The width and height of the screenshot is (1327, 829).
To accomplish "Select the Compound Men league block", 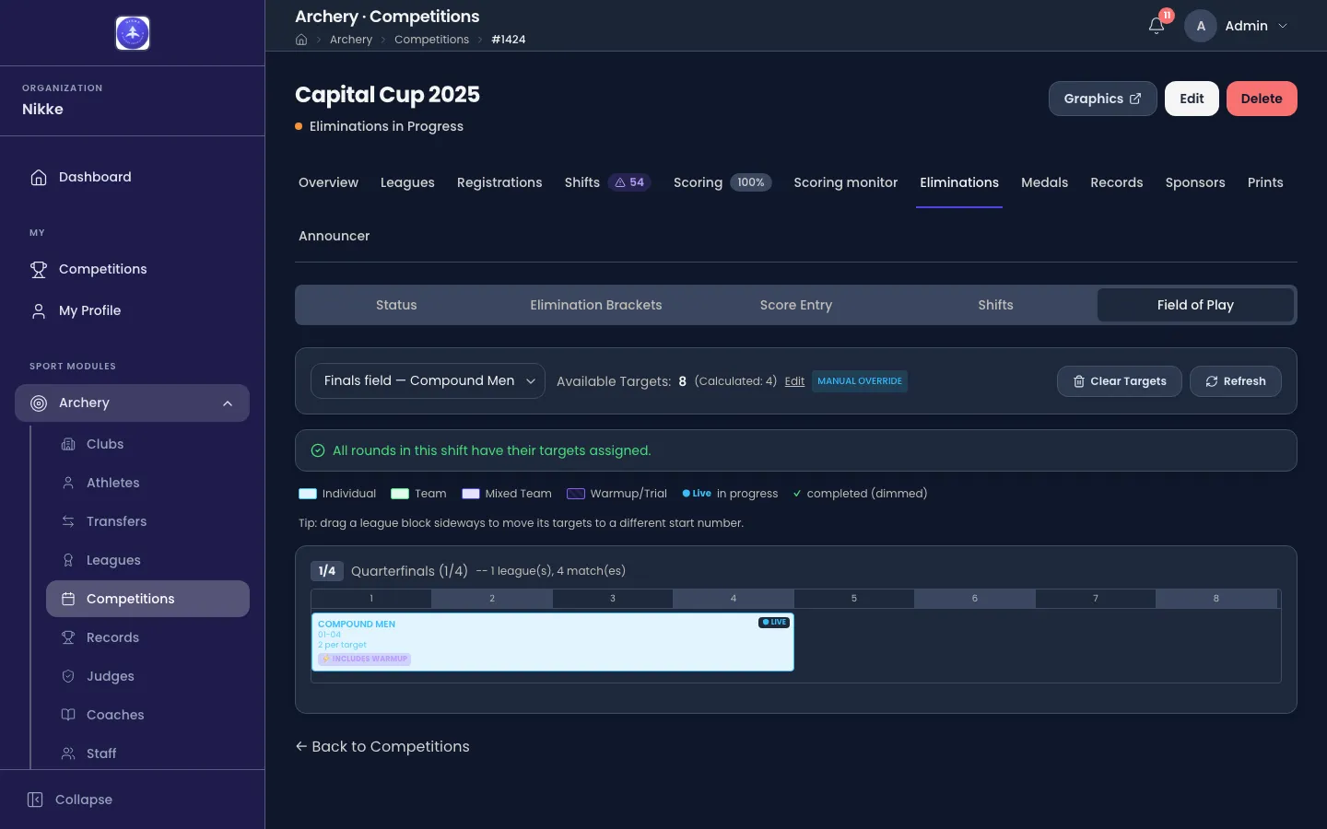I will tap(553, 642).
